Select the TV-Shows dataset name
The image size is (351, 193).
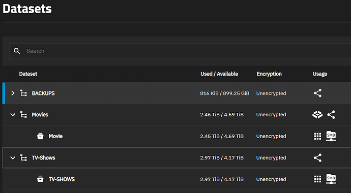click(x=44, y=158)
